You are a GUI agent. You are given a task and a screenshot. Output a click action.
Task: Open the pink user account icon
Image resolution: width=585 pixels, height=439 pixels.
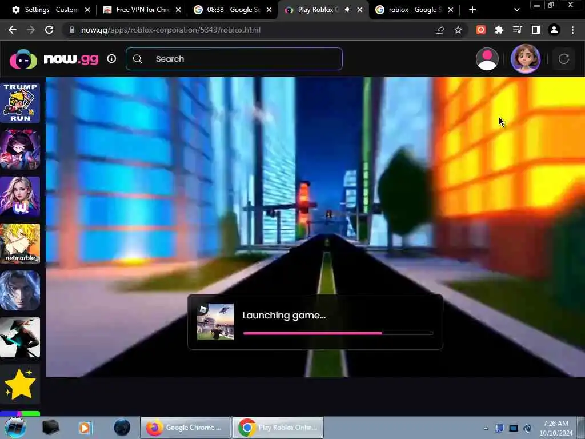click(487, 59)
